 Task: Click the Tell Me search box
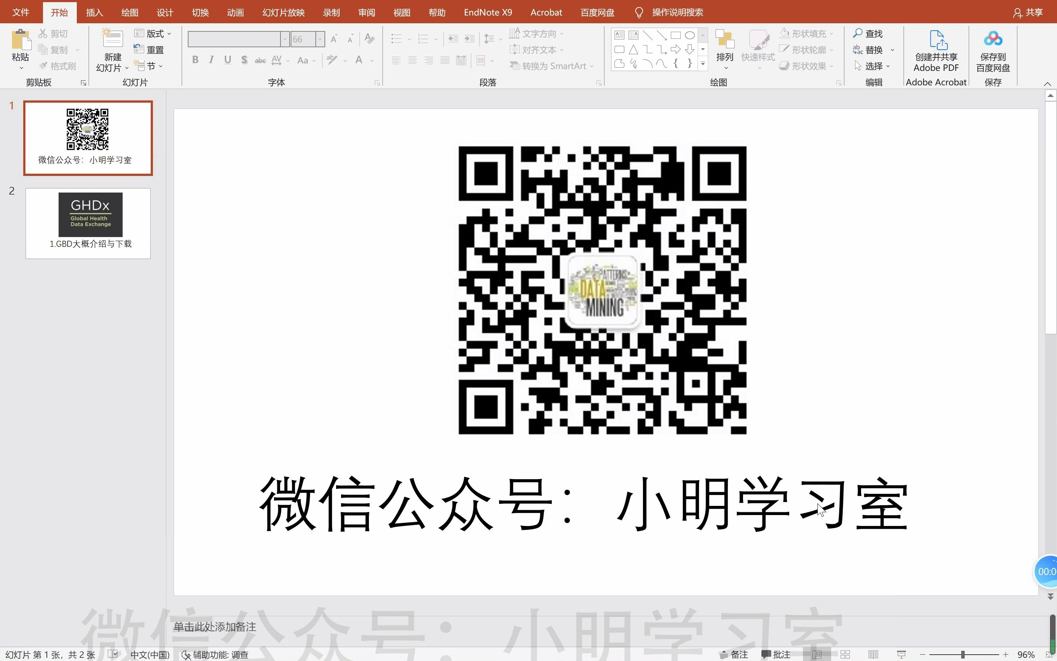tap(677, 12)
